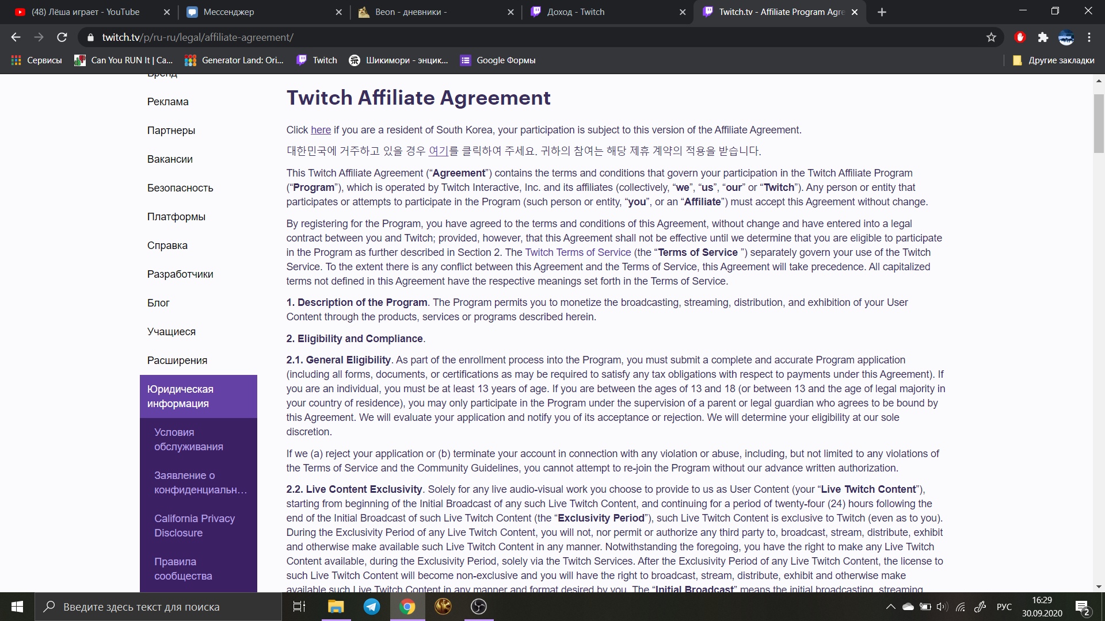Screen dimensions: 1105x621
Task: Select Реклама in the sidebar
Action: coord(167,102)
